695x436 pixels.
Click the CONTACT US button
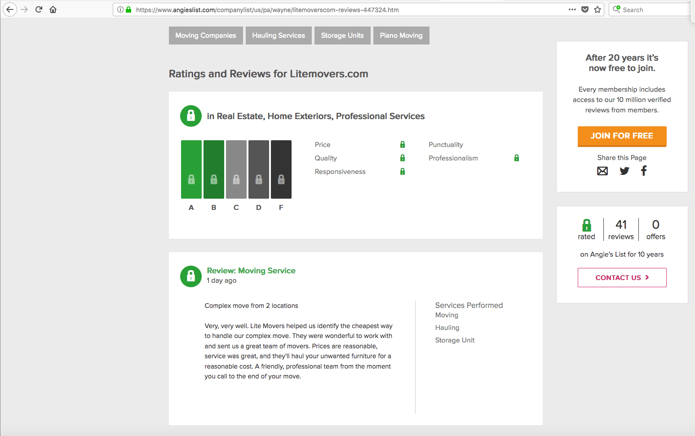(622, 278)
